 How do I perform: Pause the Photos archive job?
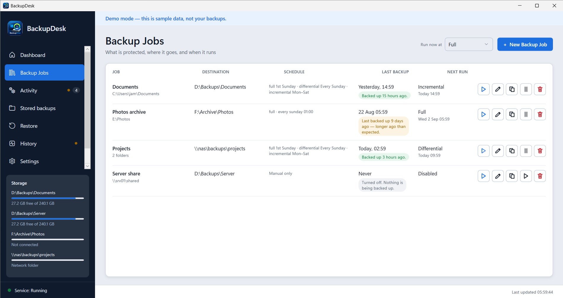click(x=526, y=114)
